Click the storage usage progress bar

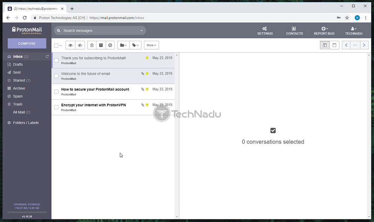click(x=27, y=212)
